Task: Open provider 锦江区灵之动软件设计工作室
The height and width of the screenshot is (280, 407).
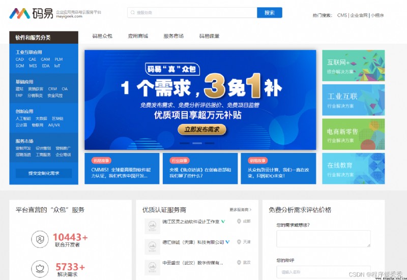Action: point(191,222)
